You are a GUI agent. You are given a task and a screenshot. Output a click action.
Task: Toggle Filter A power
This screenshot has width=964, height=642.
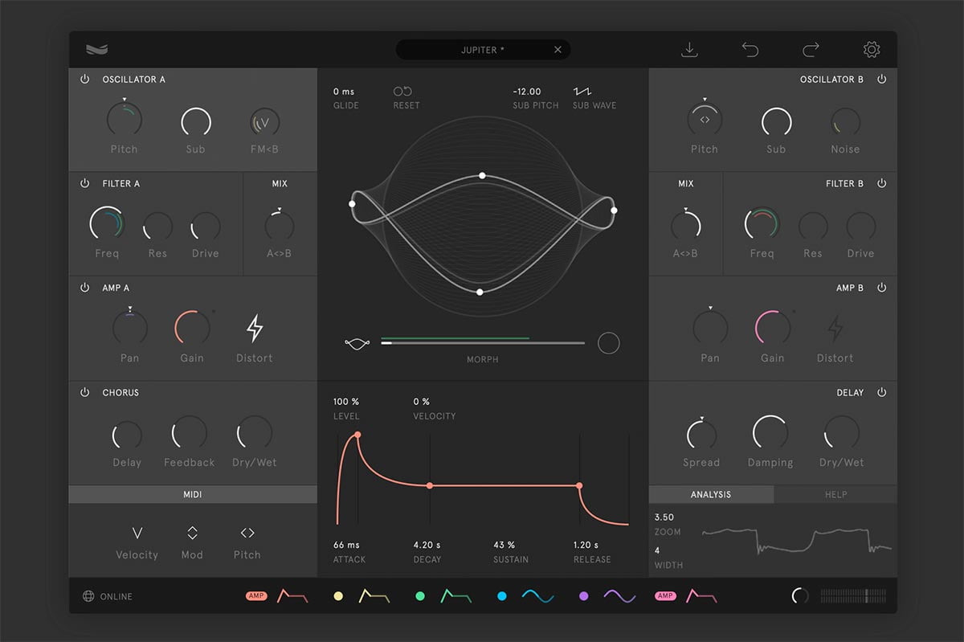84,183
